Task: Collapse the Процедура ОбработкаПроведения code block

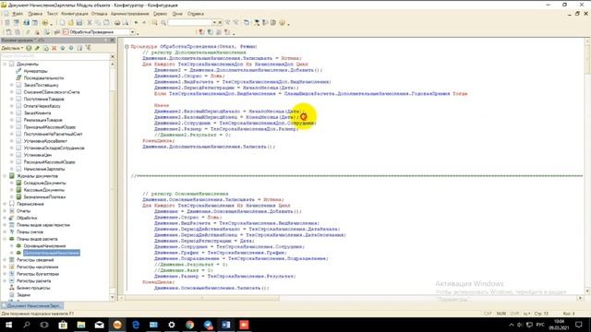Action: 127,47
